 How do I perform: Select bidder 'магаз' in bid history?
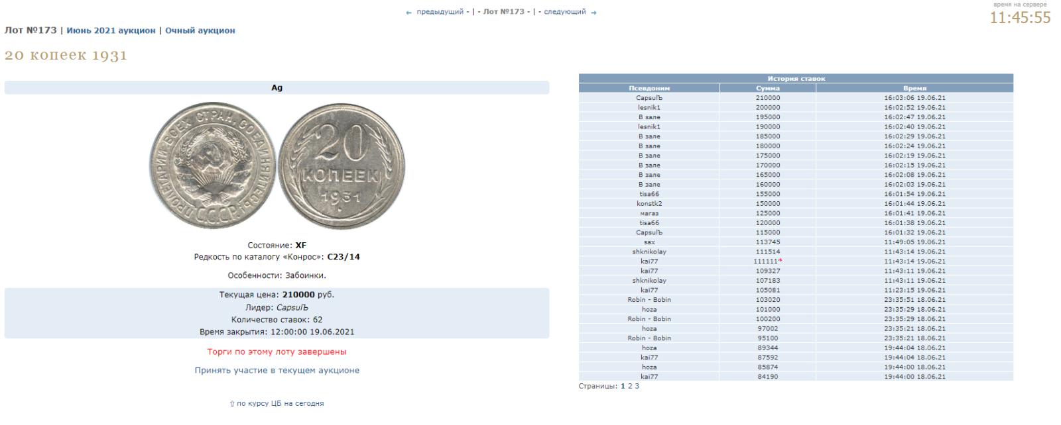pyautogui.click(x=649, y=213)
